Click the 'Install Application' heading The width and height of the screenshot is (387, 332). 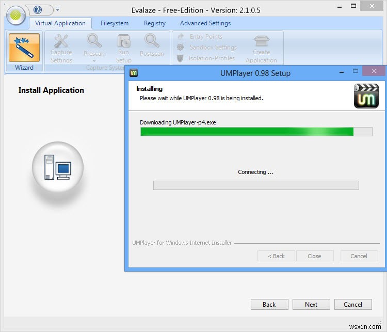point(51,90)
